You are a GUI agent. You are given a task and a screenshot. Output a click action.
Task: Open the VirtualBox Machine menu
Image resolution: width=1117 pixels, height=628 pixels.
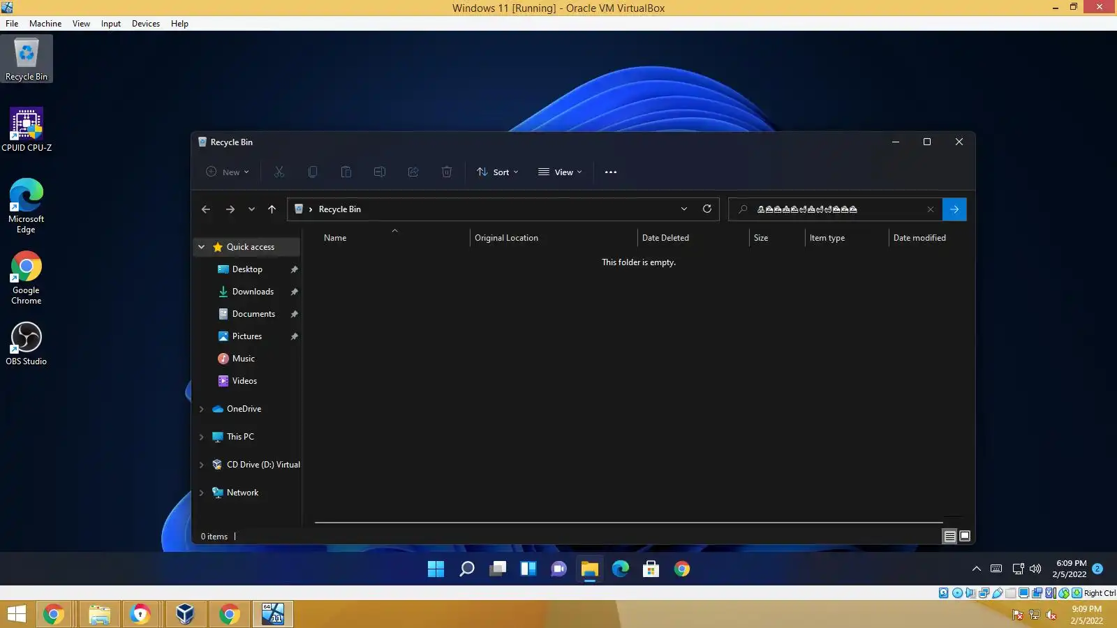point(45,24)
